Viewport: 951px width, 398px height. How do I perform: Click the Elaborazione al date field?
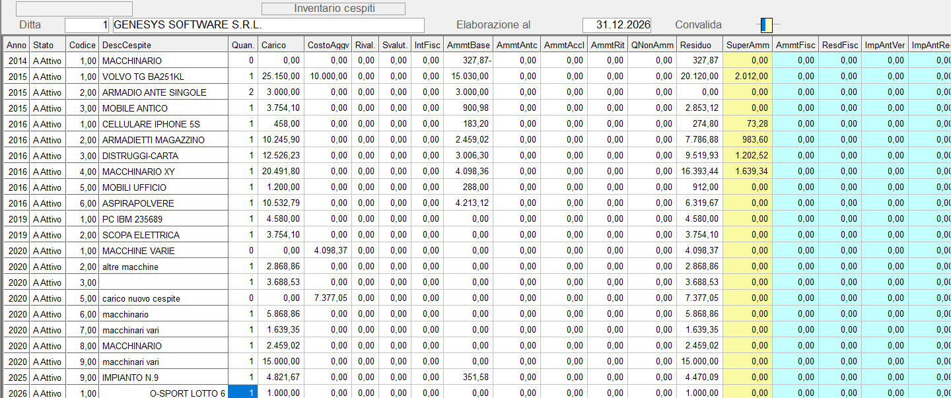point(617,25)
